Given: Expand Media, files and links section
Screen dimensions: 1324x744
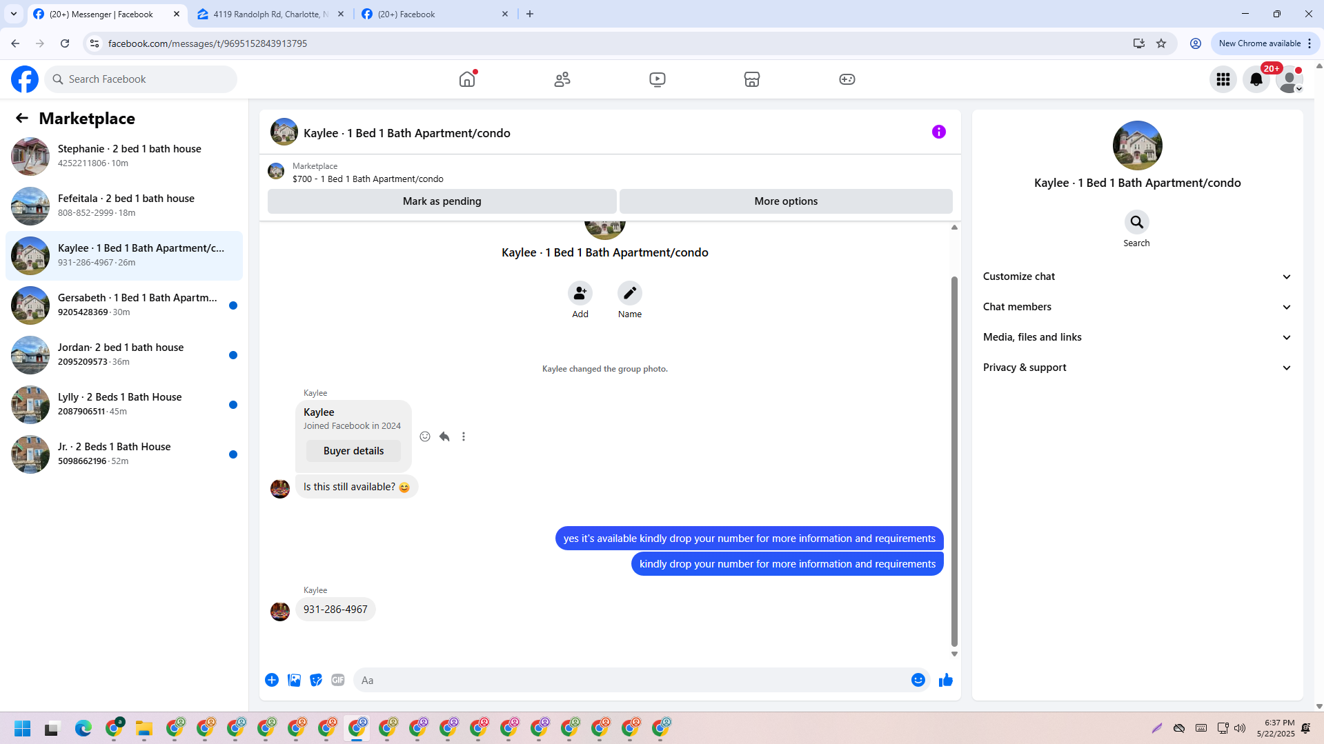Looking at the screenshot, I should coord(1137,337).
